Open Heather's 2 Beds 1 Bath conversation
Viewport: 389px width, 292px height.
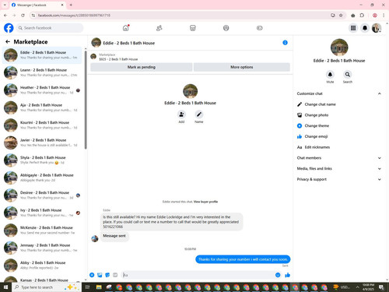41,90
